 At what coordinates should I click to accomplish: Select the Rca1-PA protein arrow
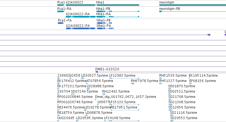[x=61, y=23]
